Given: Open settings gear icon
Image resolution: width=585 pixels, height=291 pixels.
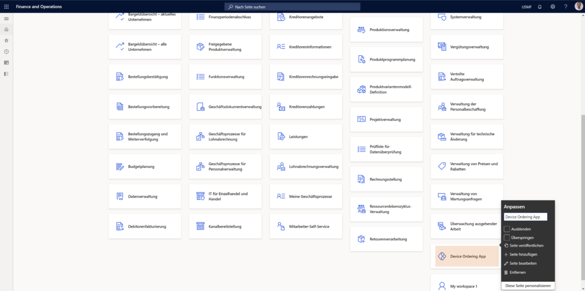Looking at the screenshot, I should (552, 7).
